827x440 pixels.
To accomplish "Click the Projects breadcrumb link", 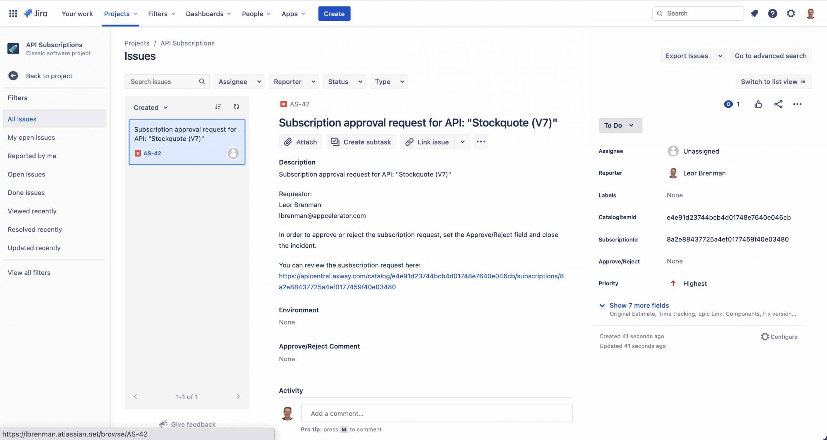I will pyautogui.click(x=137, y=43).
